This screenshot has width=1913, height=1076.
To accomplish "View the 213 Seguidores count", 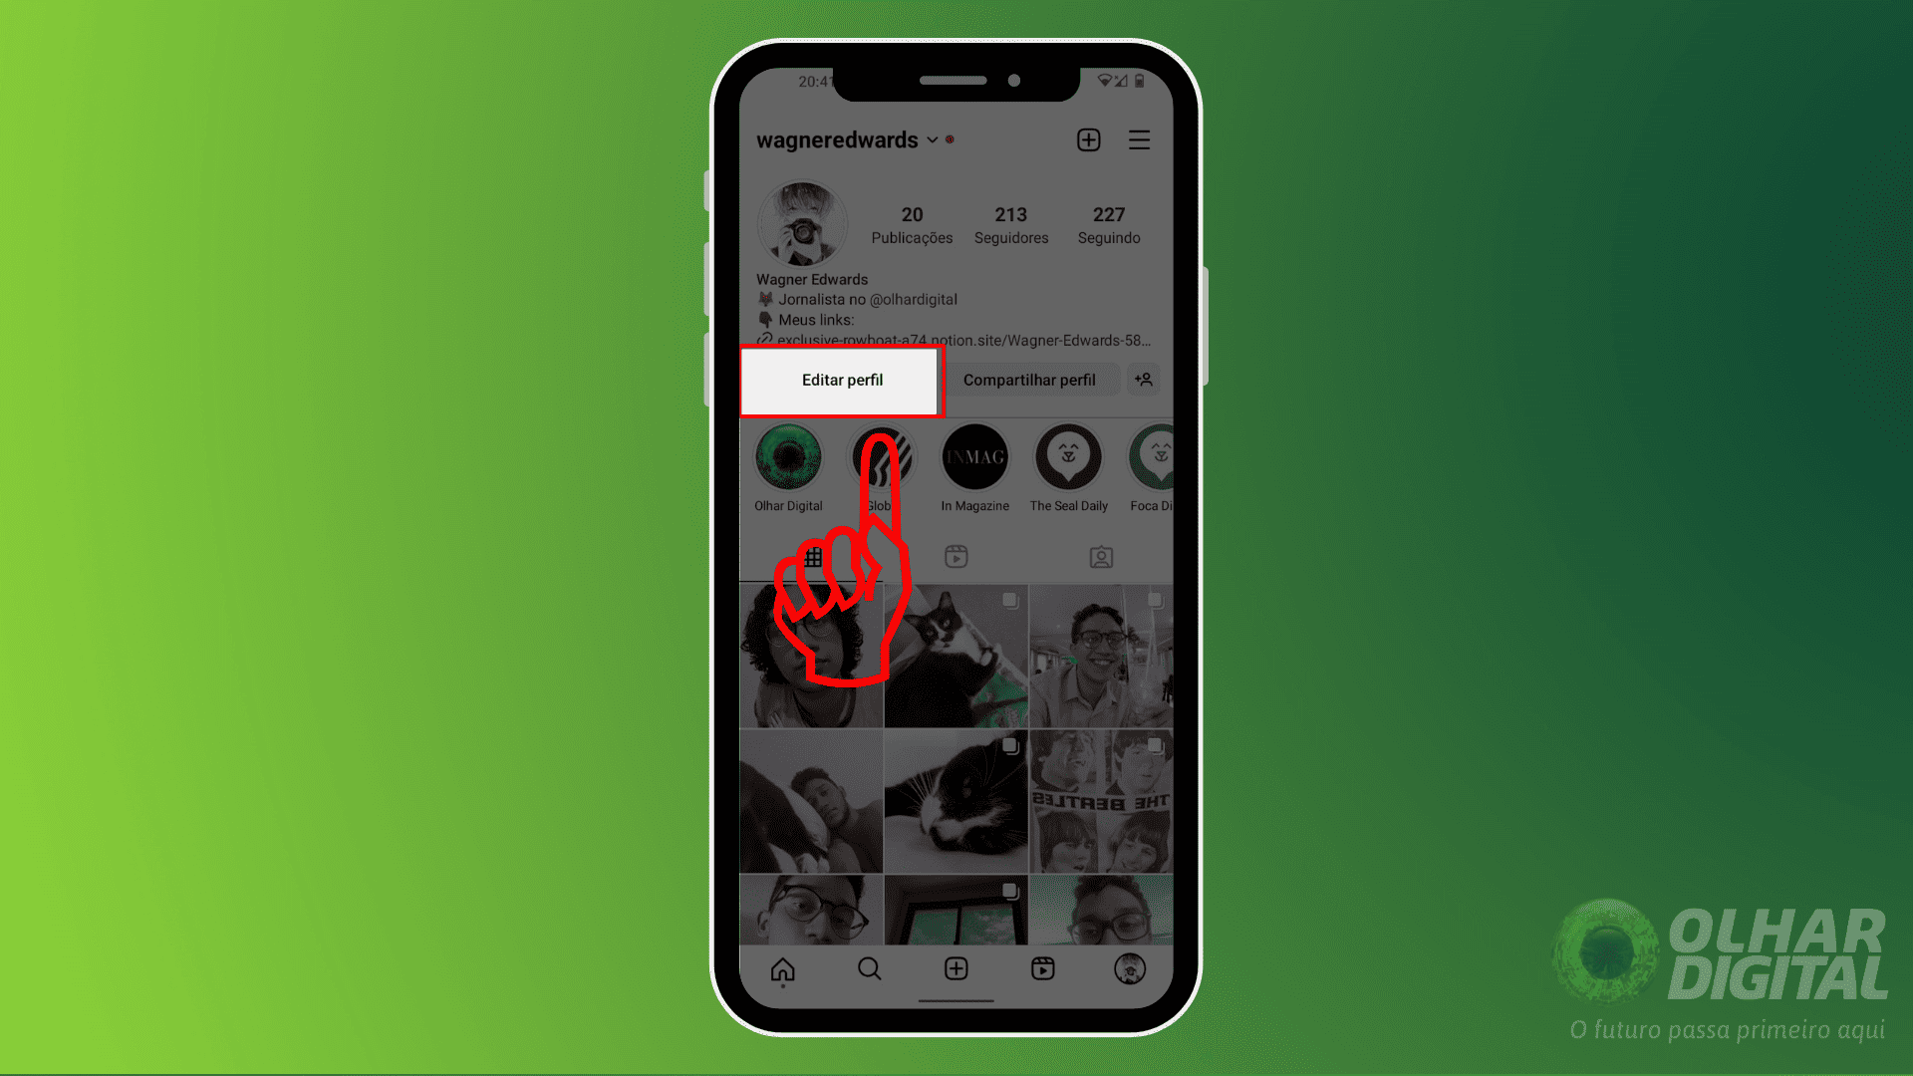I will [1009, 223].
